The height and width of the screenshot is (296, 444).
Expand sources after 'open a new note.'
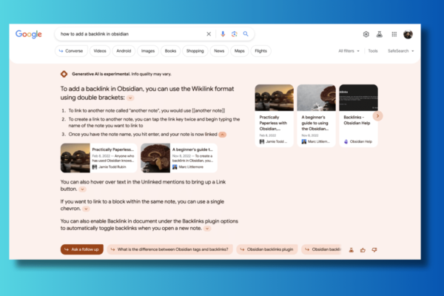pos(207,229)
